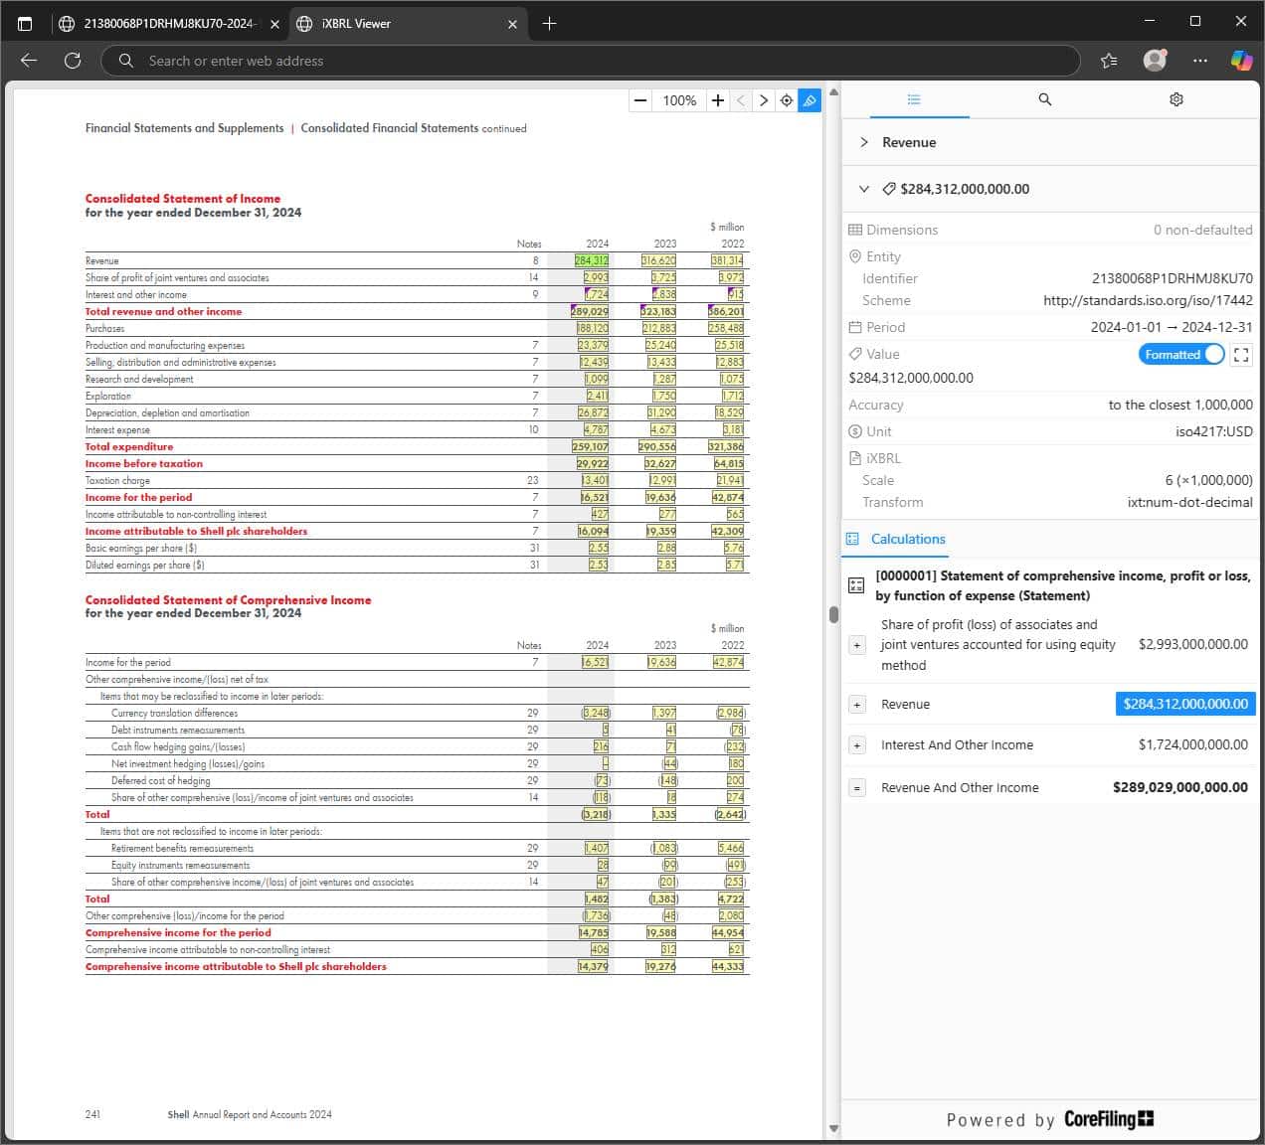Click 2024 Total expenditure value 259,107
This screenshot has width=1265, height=1145.
point(591,446)
